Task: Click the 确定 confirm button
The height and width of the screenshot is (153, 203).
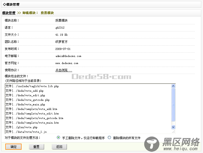Action: tap(13, 147)
